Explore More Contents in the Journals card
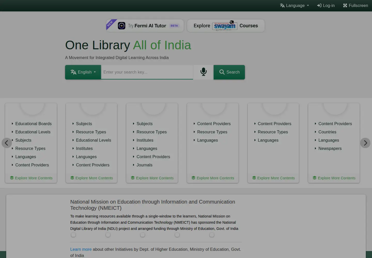Screen dimensions: 372x258 click(152, 178)
